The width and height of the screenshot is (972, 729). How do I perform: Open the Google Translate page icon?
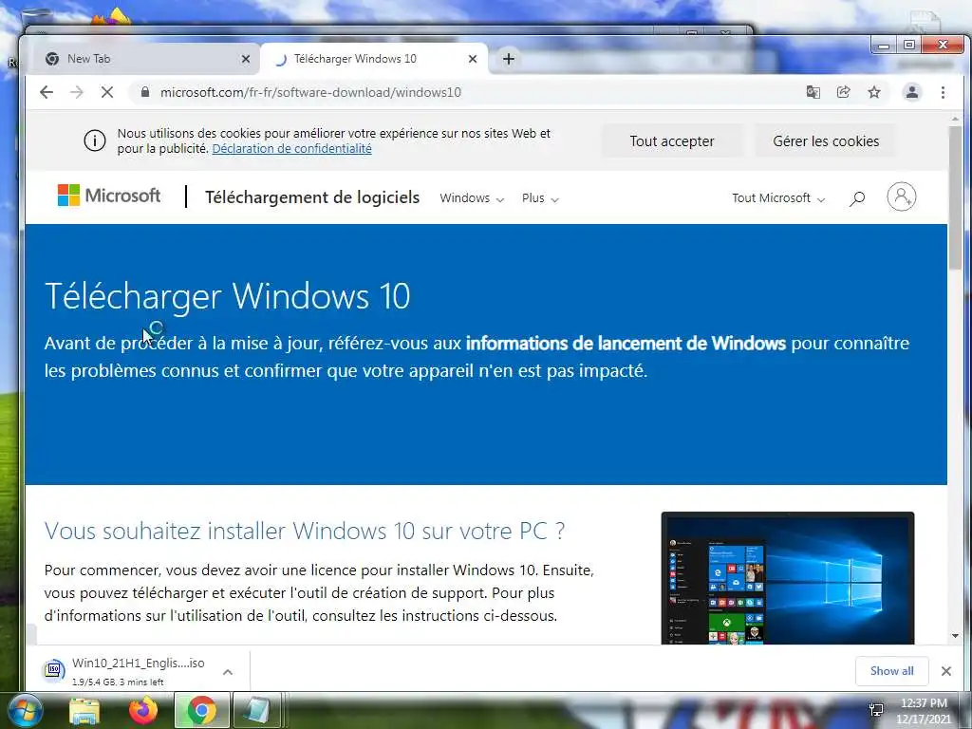point(813,92)
